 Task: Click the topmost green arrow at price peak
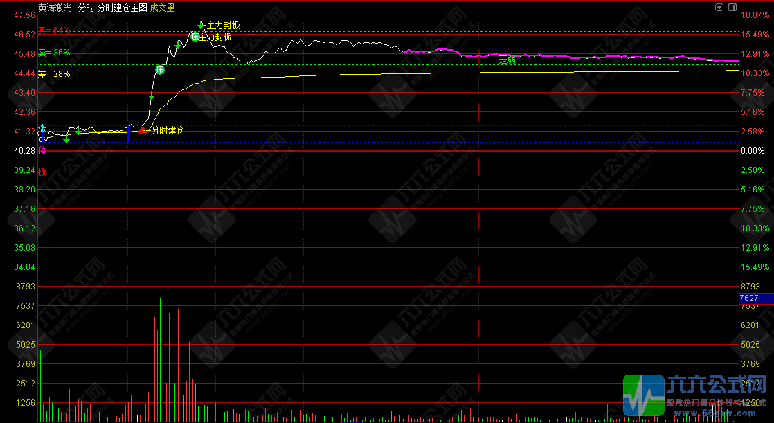(x=201, y=25)
